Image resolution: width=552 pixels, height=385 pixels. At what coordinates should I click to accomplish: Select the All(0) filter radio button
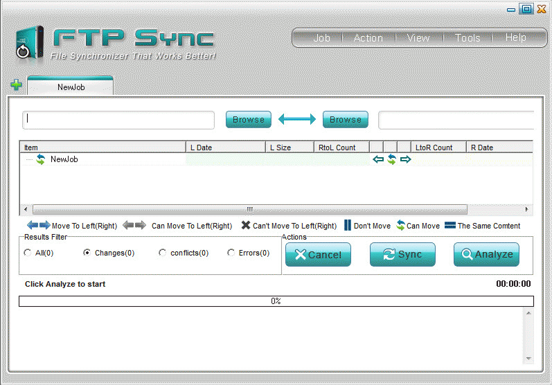28,253
